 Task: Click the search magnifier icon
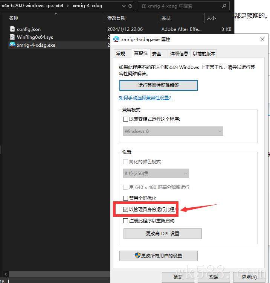tap(224, 6)
